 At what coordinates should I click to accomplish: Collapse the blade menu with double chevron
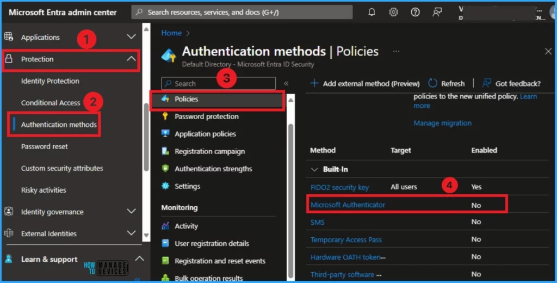(286, 83)
